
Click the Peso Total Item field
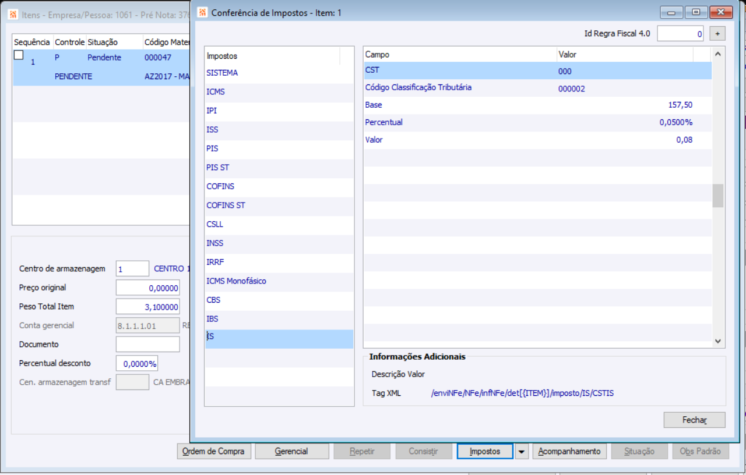coord(147,307)
